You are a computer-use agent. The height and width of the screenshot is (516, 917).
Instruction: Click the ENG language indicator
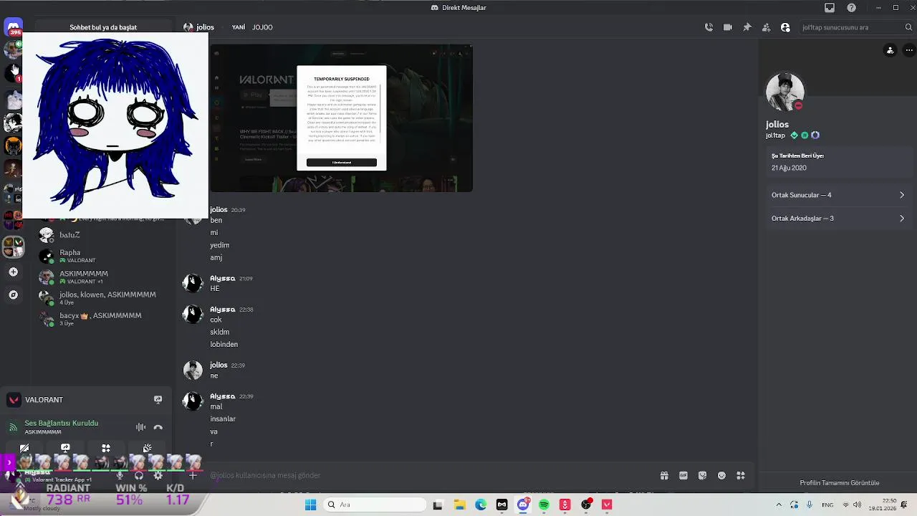click(x=827, y=505)
